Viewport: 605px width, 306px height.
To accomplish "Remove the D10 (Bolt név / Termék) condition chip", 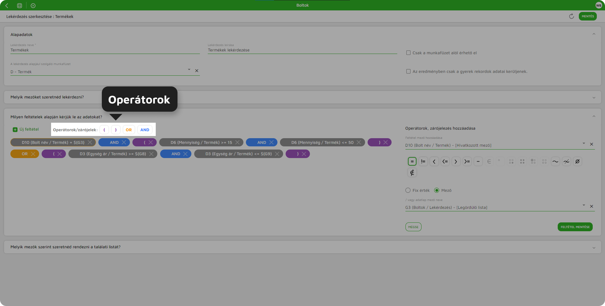I will pos(90,142).
